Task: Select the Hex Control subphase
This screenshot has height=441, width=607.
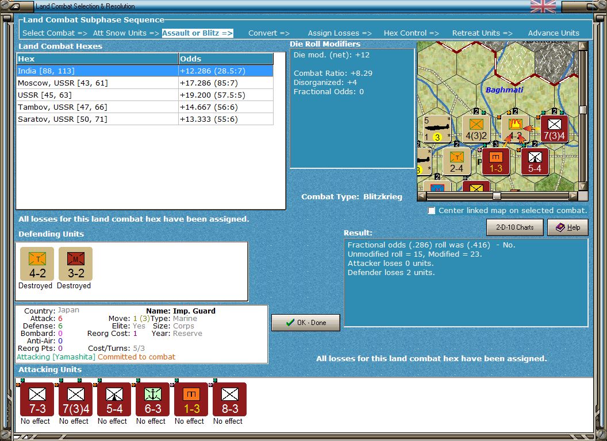Action: click(411, 33)
